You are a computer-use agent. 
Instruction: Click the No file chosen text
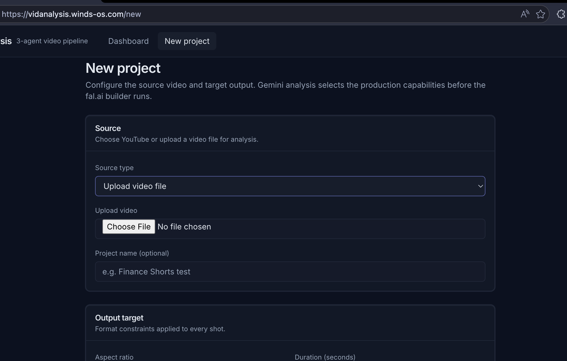184,227
